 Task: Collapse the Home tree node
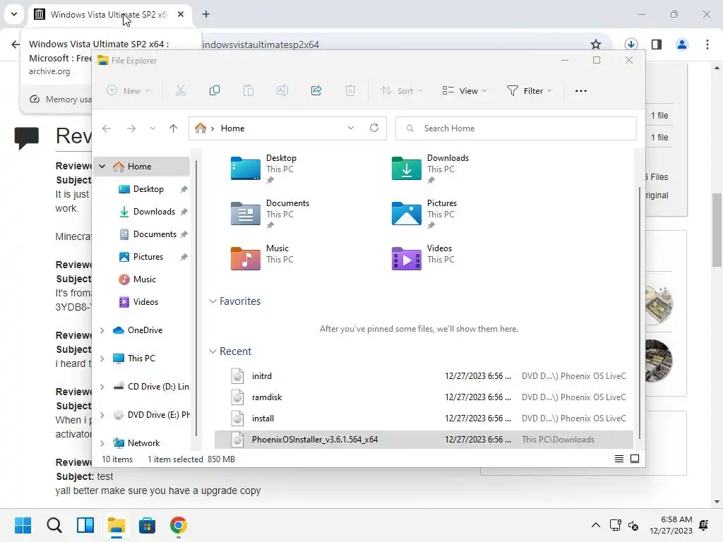tap(102, 167)
